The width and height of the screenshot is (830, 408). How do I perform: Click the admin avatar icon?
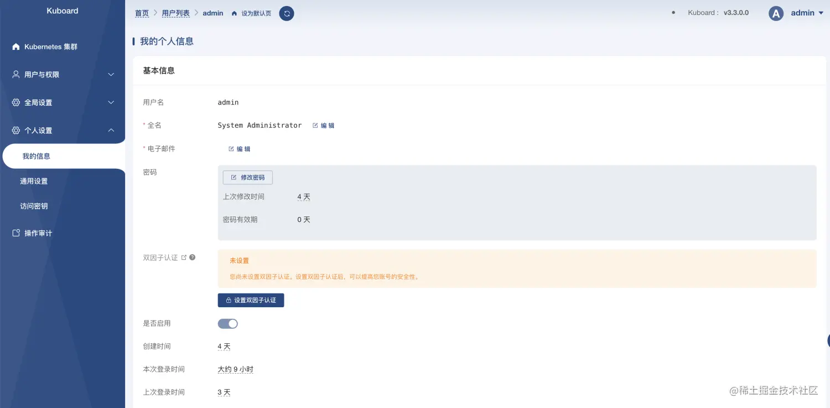[x=776, y=13]
